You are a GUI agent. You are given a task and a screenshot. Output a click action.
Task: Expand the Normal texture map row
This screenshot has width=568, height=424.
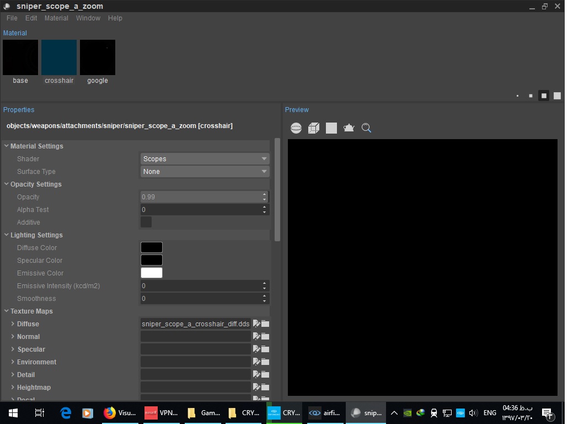pos(13,336)
